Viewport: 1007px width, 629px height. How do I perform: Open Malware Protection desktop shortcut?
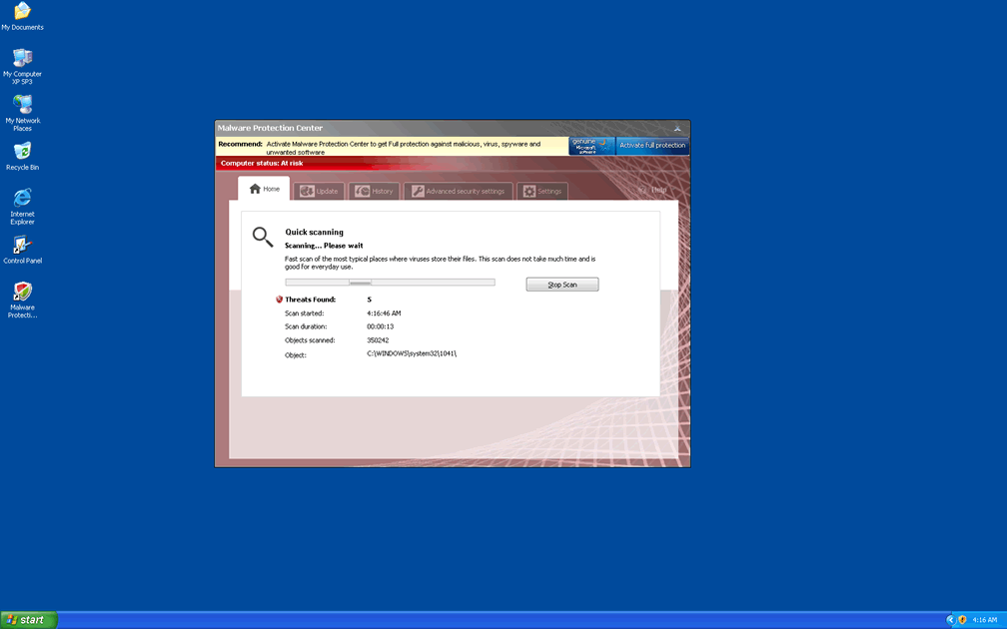tap(22, 294)
